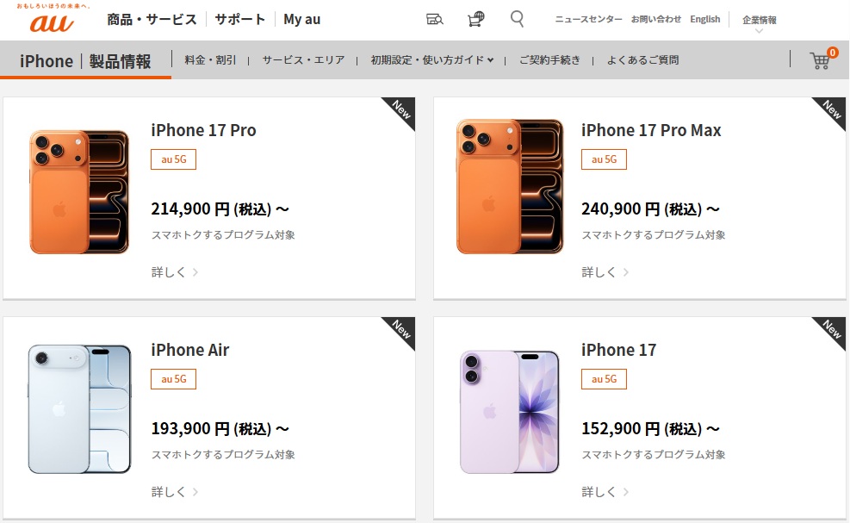The width and height of the screenshot is (850, 523).
Task: Open the ニュースセンター link
Action: pyautogui.click(x=588, y=19)
